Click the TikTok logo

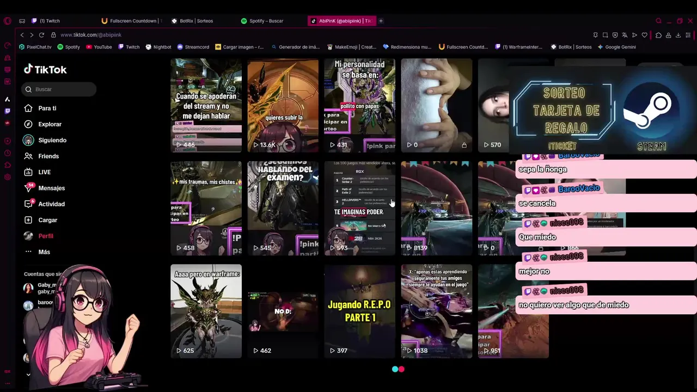coord(45,69)
